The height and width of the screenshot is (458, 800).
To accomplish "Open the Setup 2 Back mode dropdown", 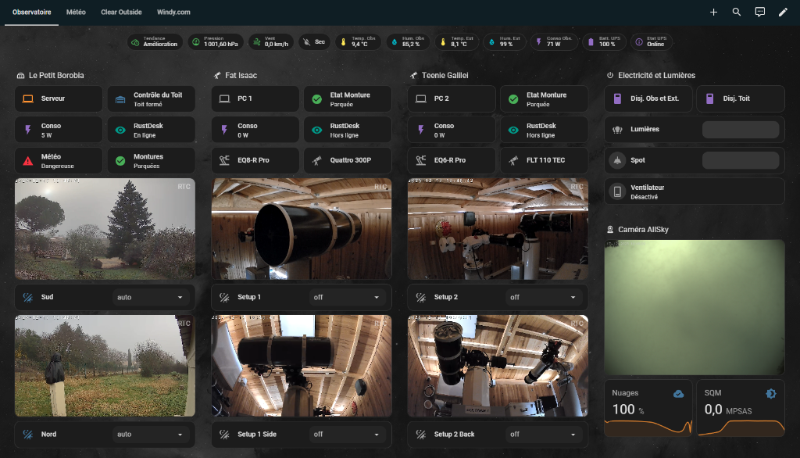I will pos(544,435).
